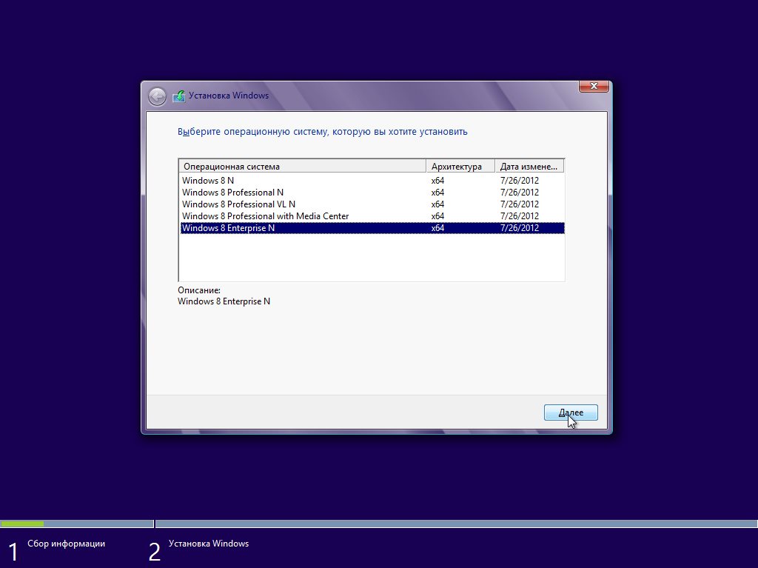Select the Windows 8 N row
The image size is (758, 568).
click(x=372, y=181)
